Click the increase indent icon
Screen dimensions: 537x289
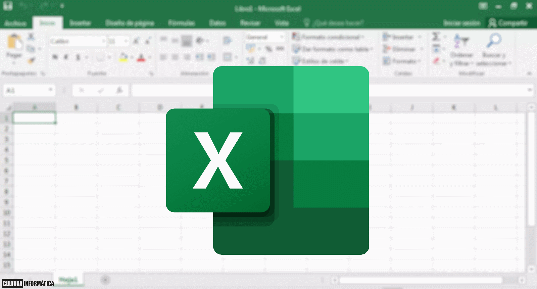coord(211,57)
